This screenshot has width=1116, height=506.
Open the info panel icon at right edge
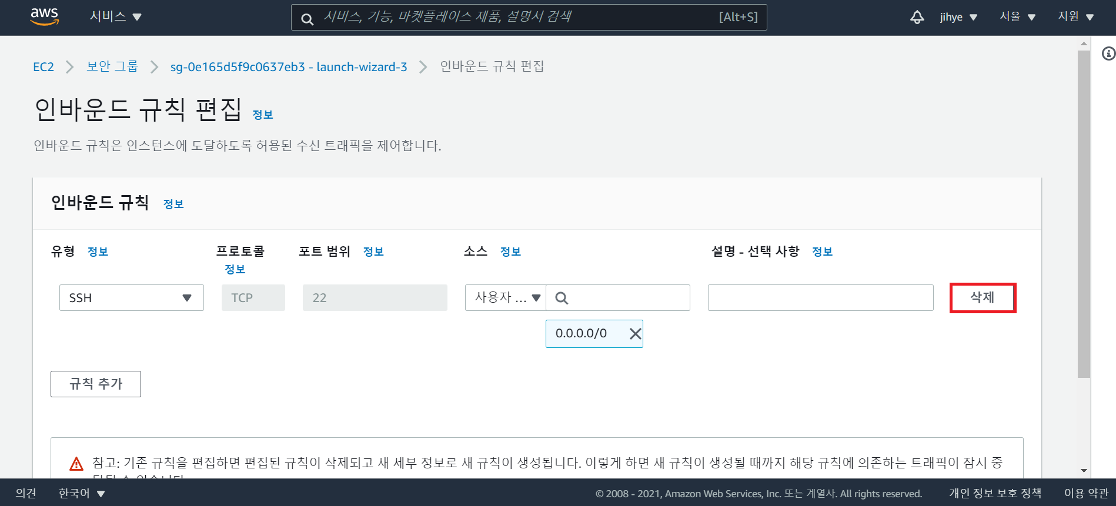[x=1108, y=54]
